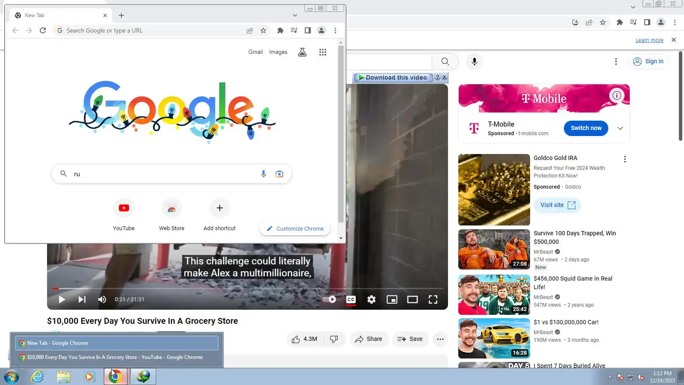Click T-Mobile ad info icon
The height and width of the screenshot is (385, 684).
616,95
